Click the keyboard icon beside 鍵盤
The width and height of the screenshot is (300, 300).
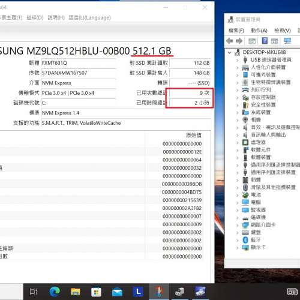[x=245, y=232]
